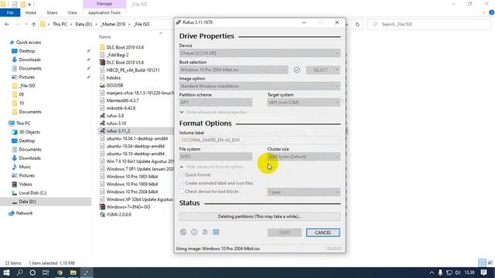Open Chrome from the taskbar
The height and width of the screenshot is (278, 495).
[60, 273]
